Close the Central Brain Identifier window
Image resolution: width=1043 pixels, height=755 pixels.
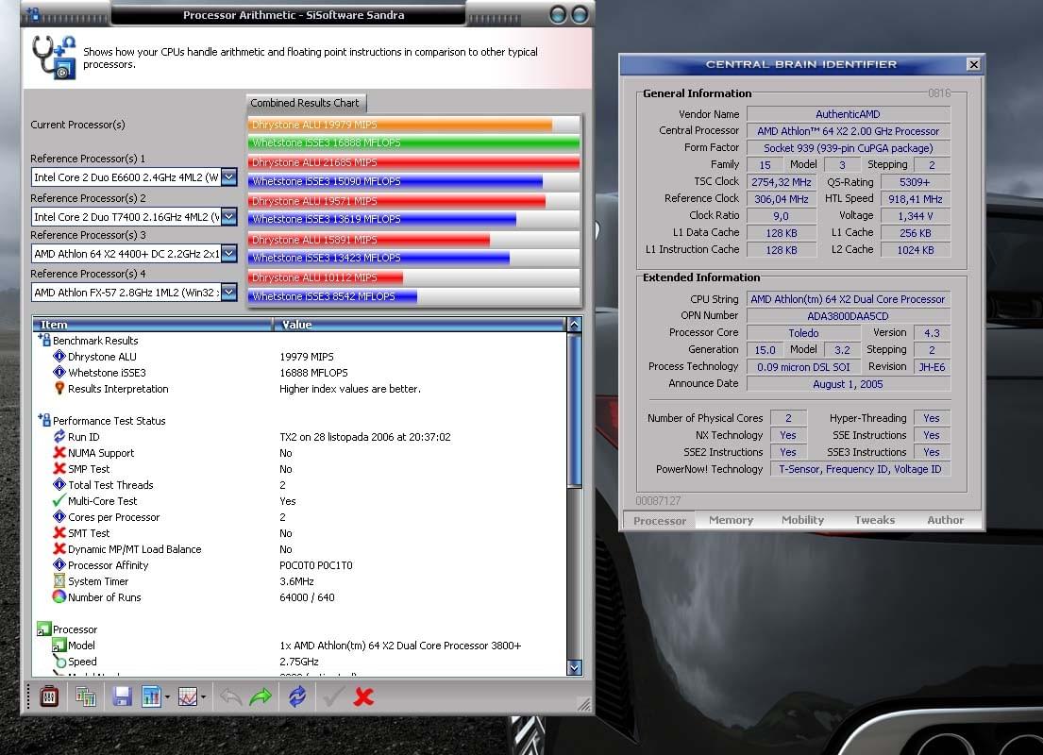[973, 64]
